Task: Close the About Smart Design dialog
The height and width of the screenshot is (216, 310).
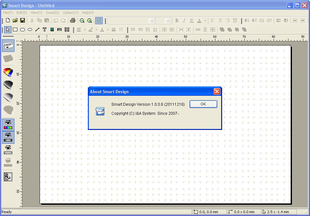Action: point(217,92)
